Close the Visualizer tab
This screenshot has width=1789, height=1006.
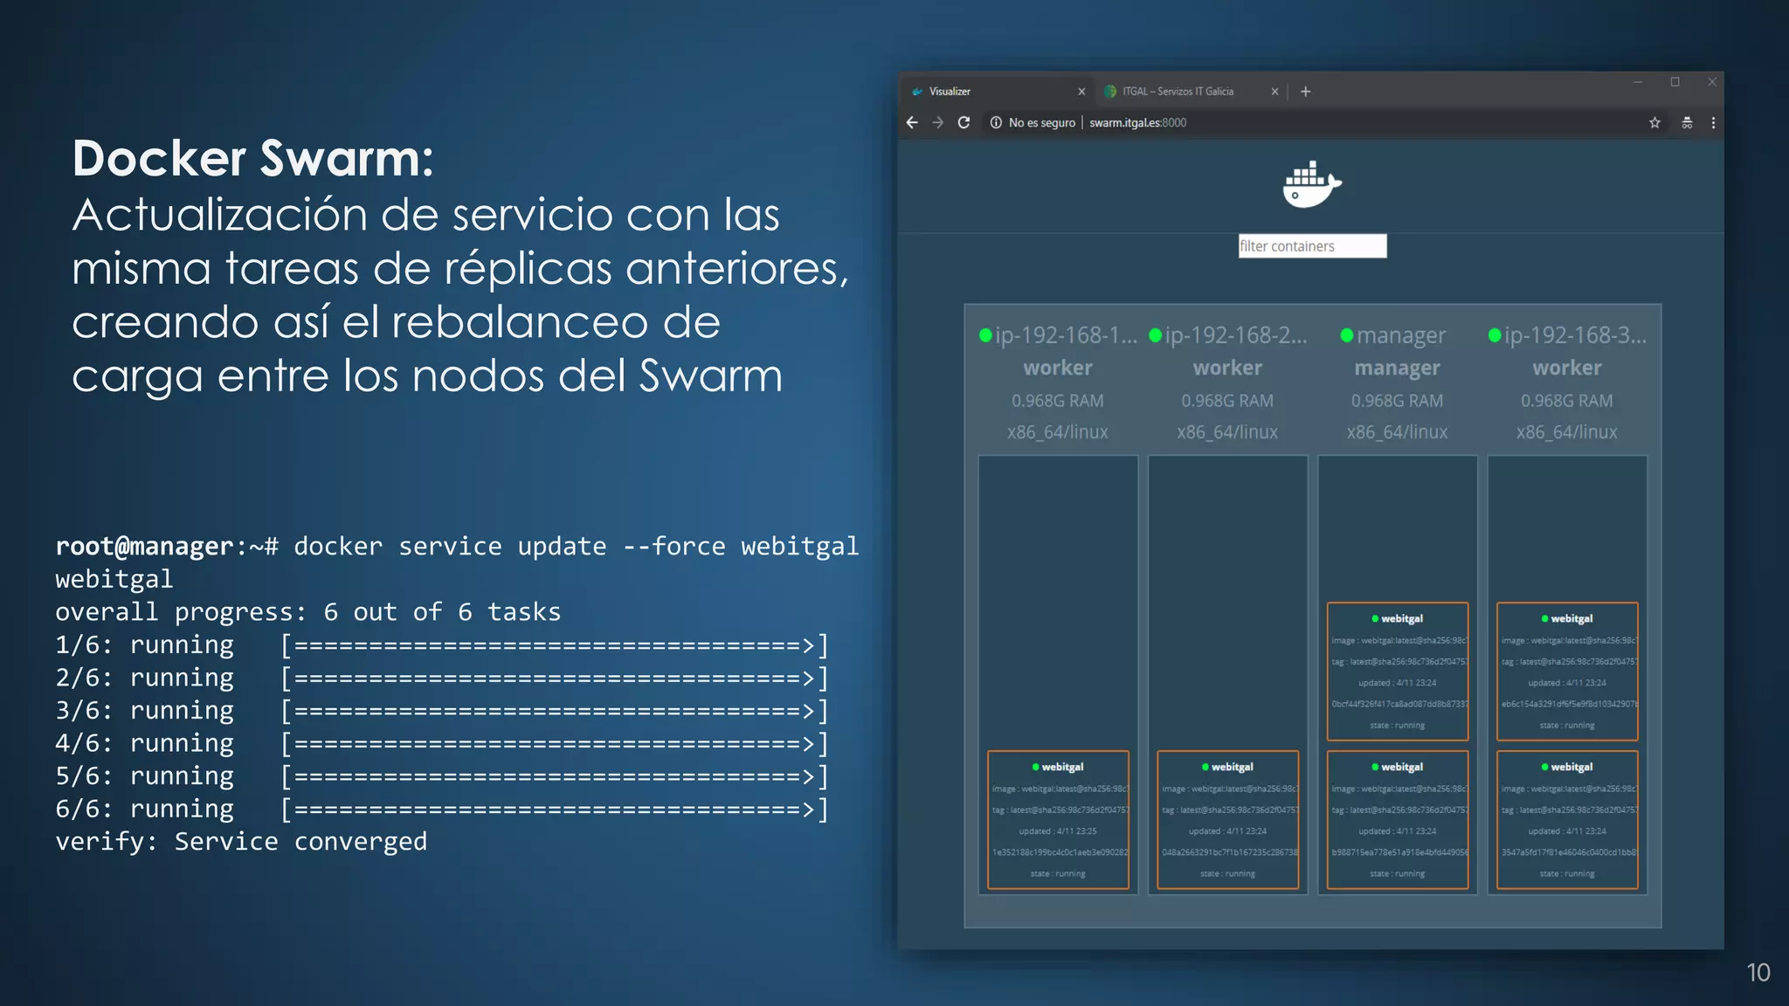click(1081, 91)
